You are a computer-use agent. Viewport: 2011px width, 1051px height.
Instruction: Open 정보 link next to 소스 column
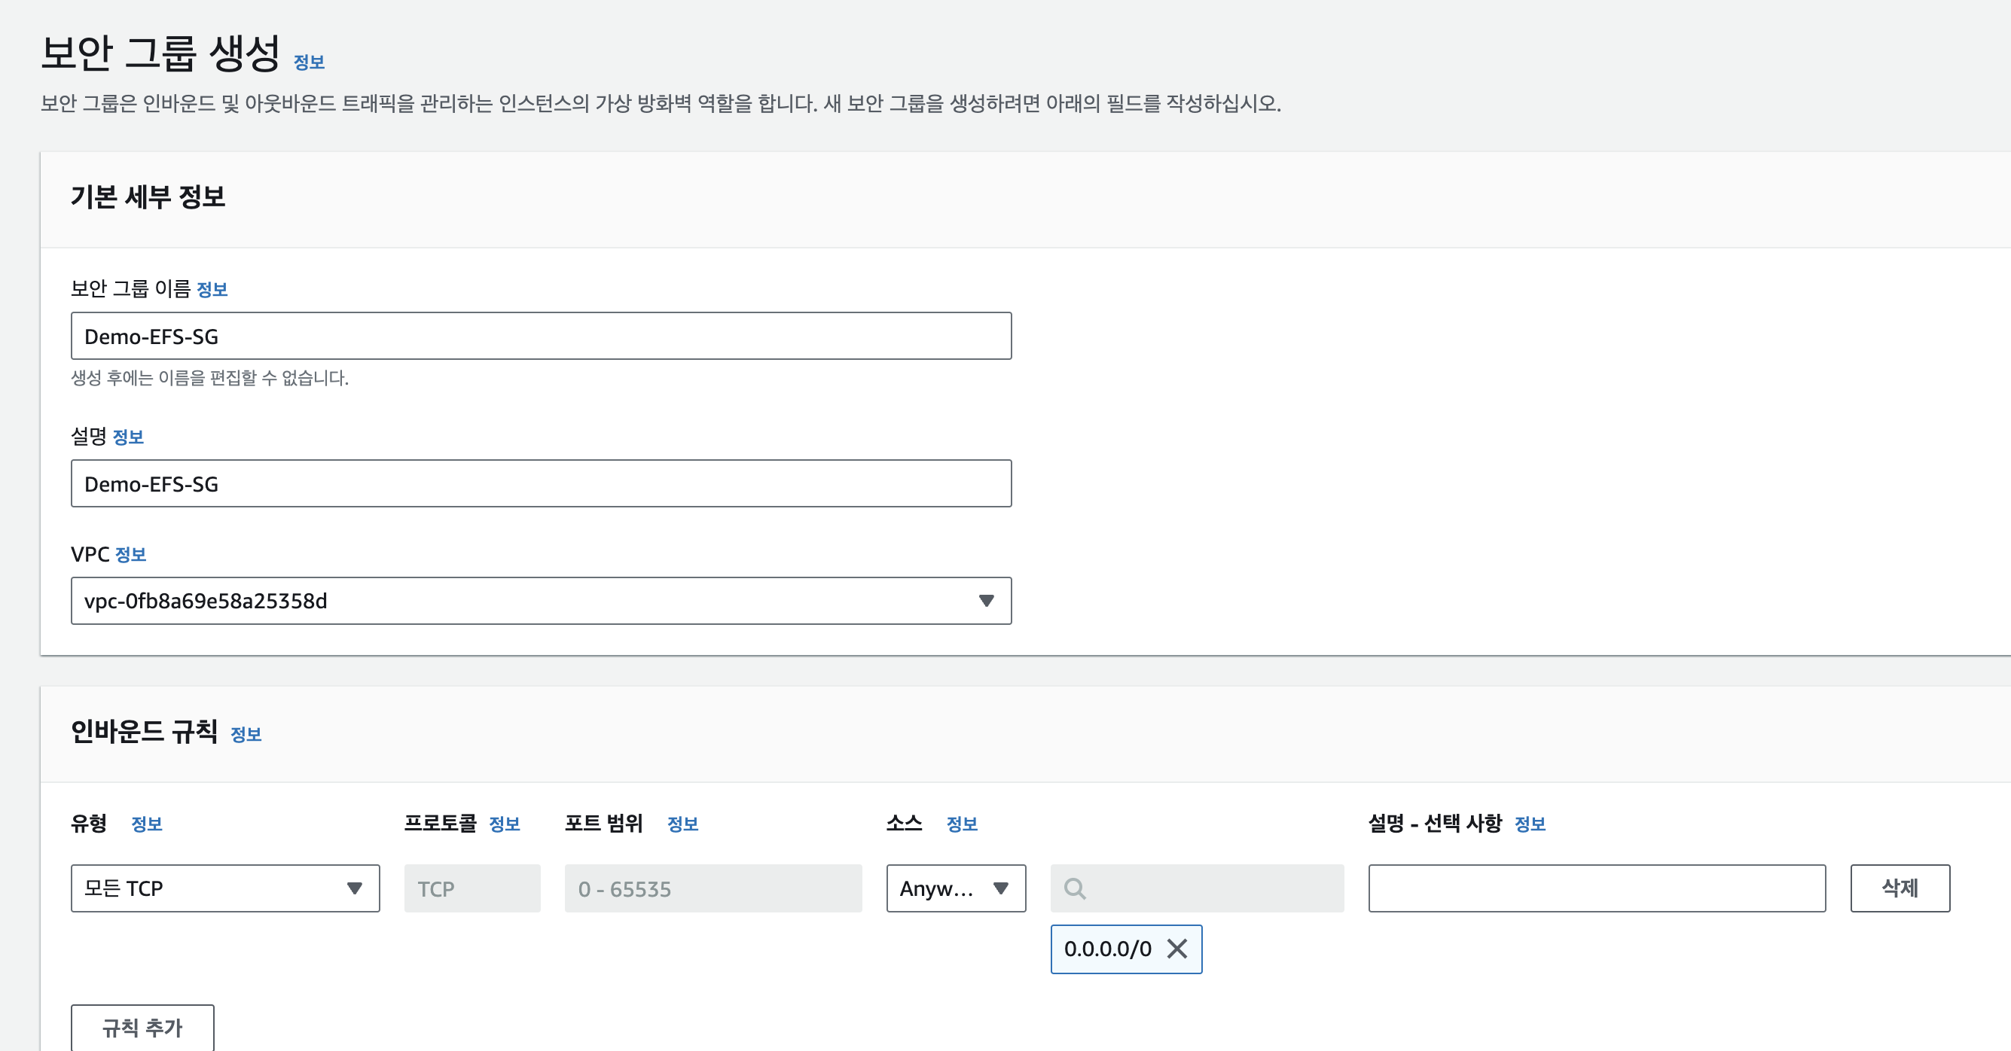tap(962, 824)
